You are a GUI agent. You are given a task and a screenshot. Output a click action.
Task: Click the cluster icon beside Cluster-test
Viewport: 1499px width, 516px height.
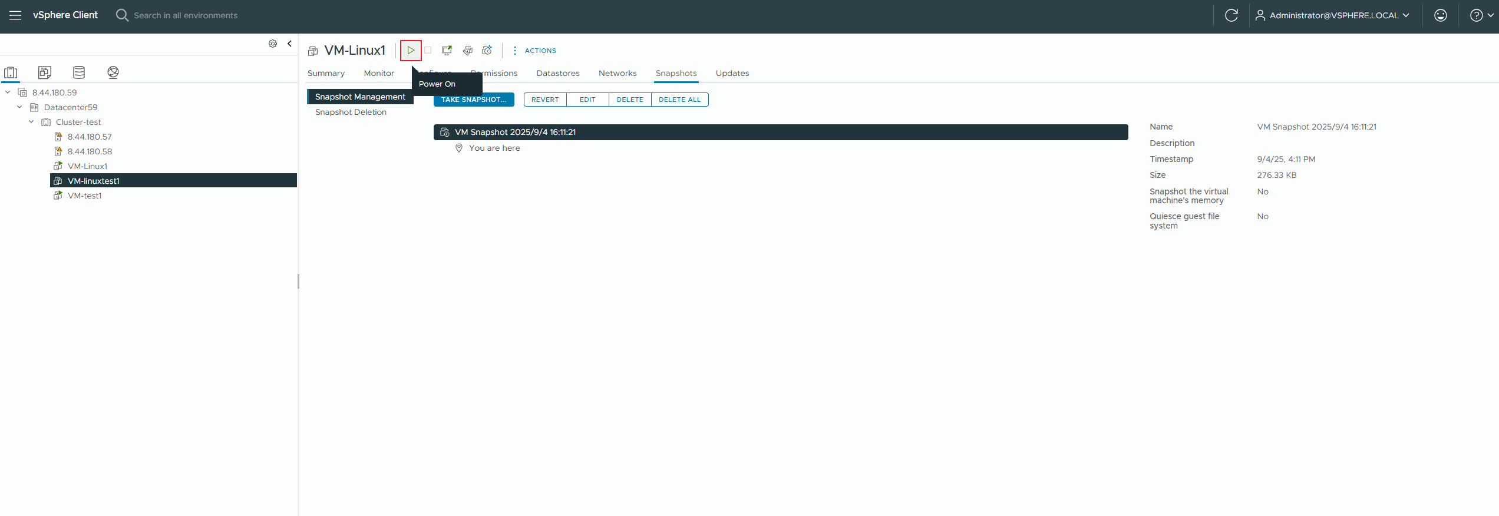[46, 122]
